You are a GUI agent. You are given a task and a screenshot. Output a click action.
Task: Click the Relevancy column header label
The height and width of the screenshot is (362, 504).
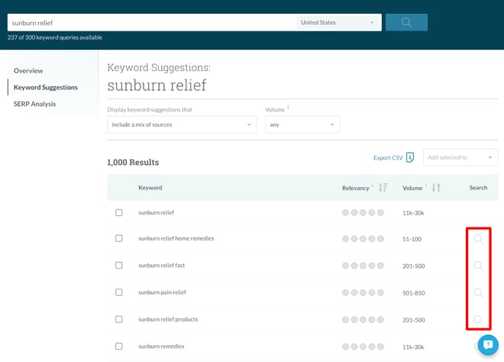(x=355, y=188)
